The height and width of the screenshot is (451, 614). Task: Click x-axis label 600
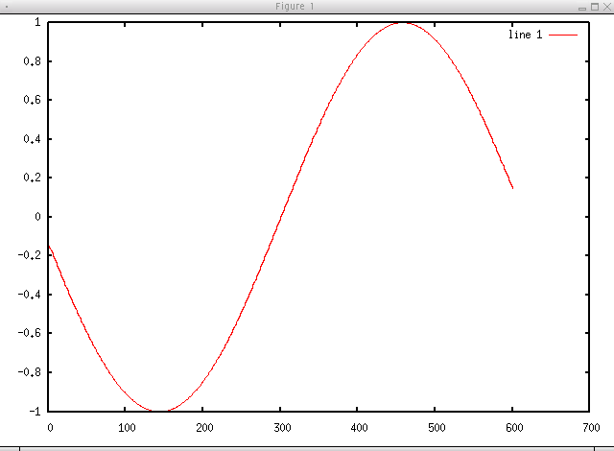514,428
